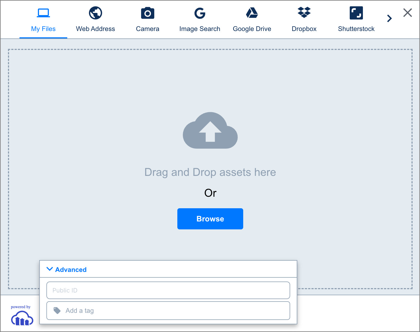Select the Google Drive icon
Screen dimensions: 420x332
click(x=252, y=13)
